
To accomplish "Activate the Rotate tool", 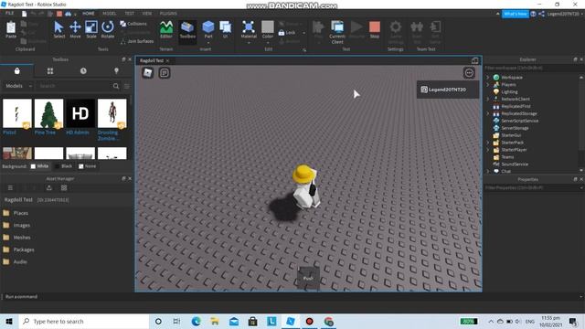I will coord(108,29).
